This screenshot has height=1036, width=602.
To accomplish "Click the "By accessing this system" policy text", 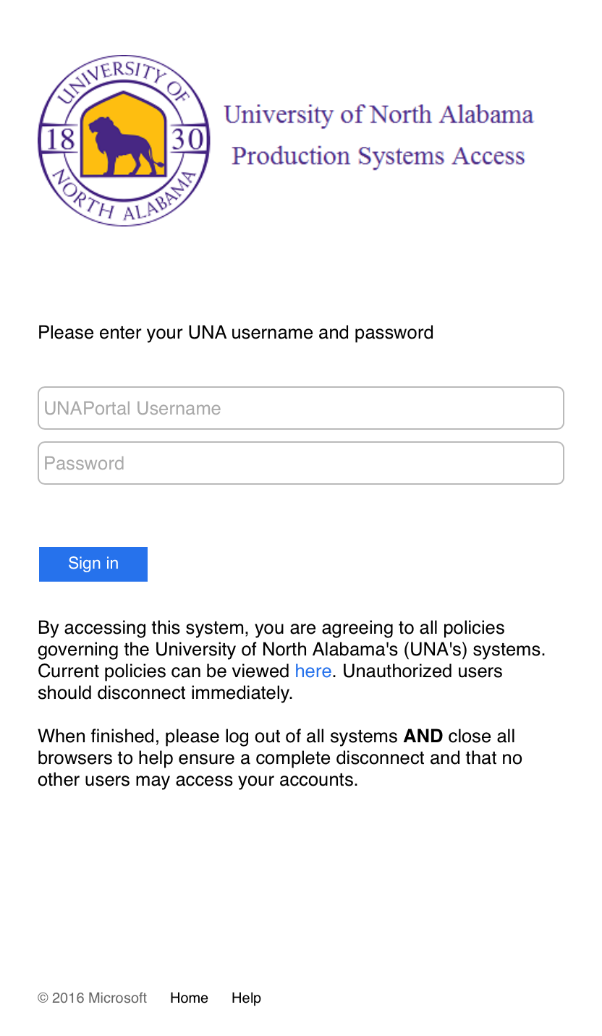I will (271, 628).
